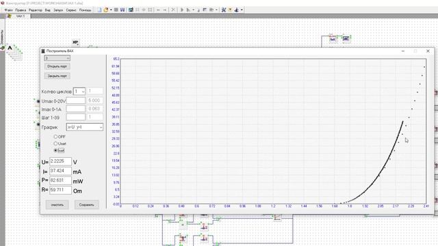
Task: Click the play run toolbar icon
Action: (x=182, y=10)
